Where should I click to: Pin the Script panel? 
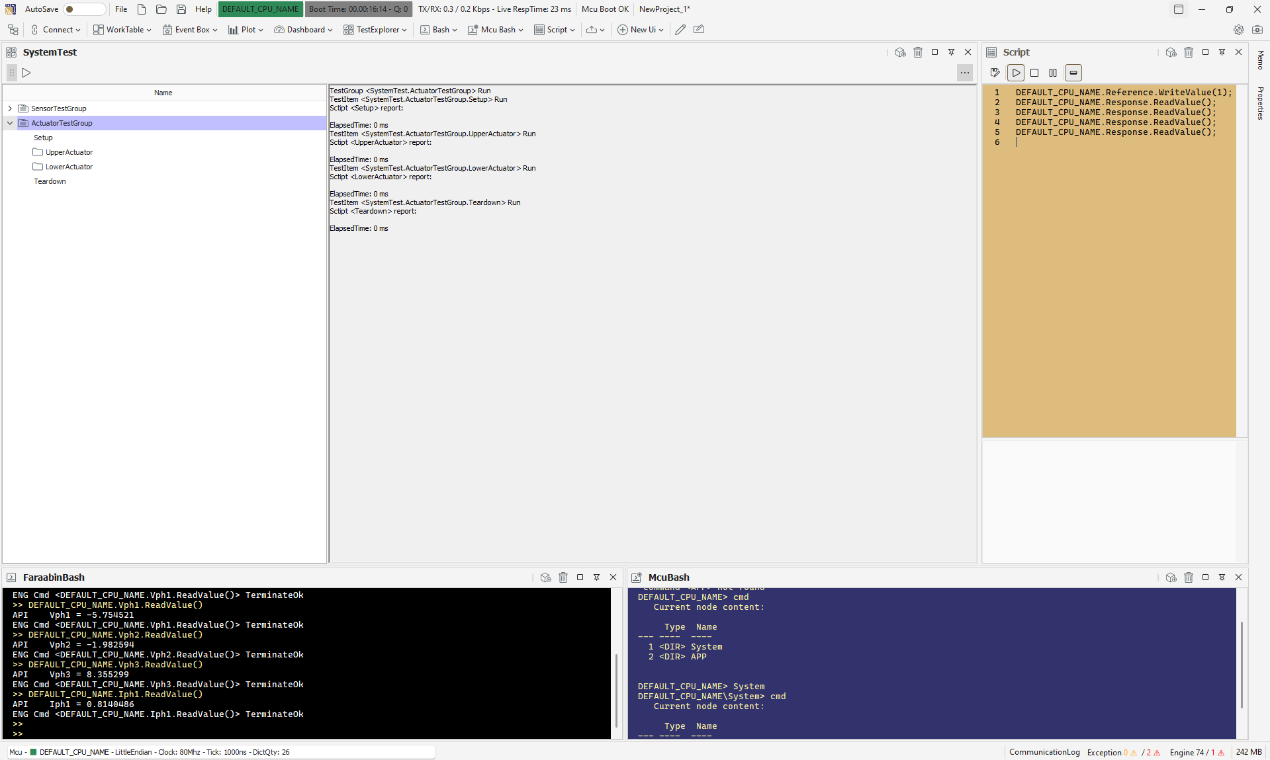[x=1222, y=52]
